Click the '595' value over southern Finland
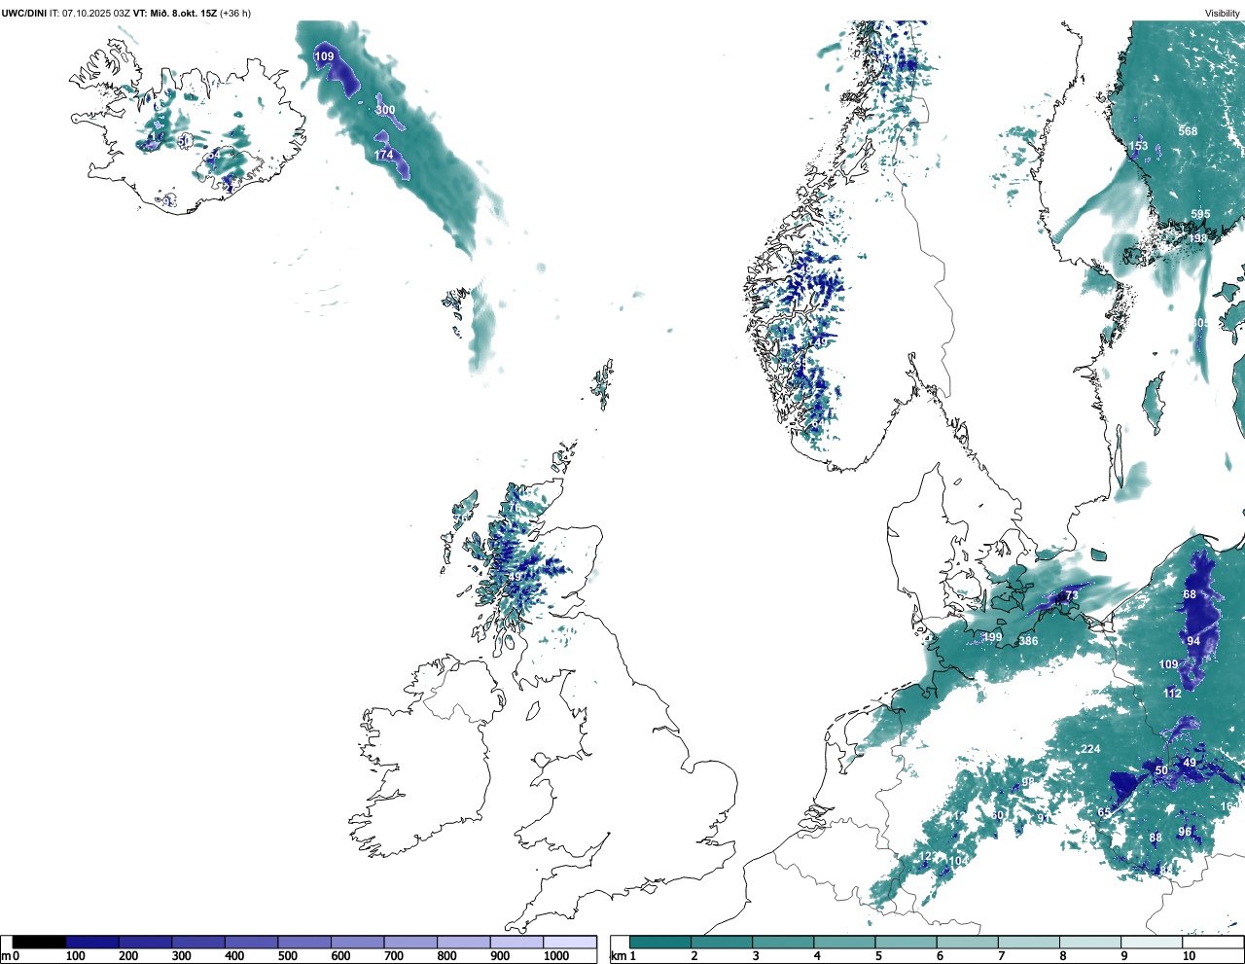This screenshot has height=964, width=1245. click(x=1200, y=215)
